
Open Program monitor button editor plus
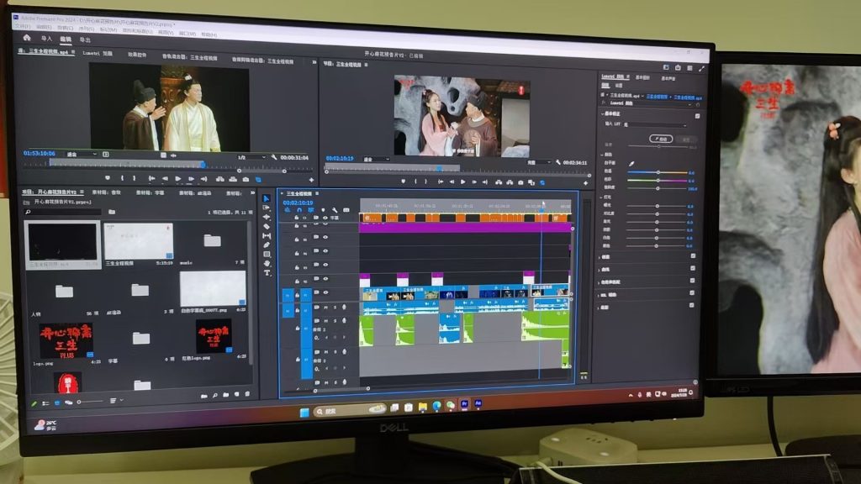click(585, 182)
